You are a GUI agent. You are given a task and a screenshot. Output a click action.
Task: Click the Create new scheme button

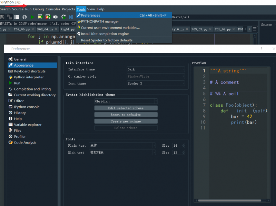pyautogui.click(x=126, y=121)
